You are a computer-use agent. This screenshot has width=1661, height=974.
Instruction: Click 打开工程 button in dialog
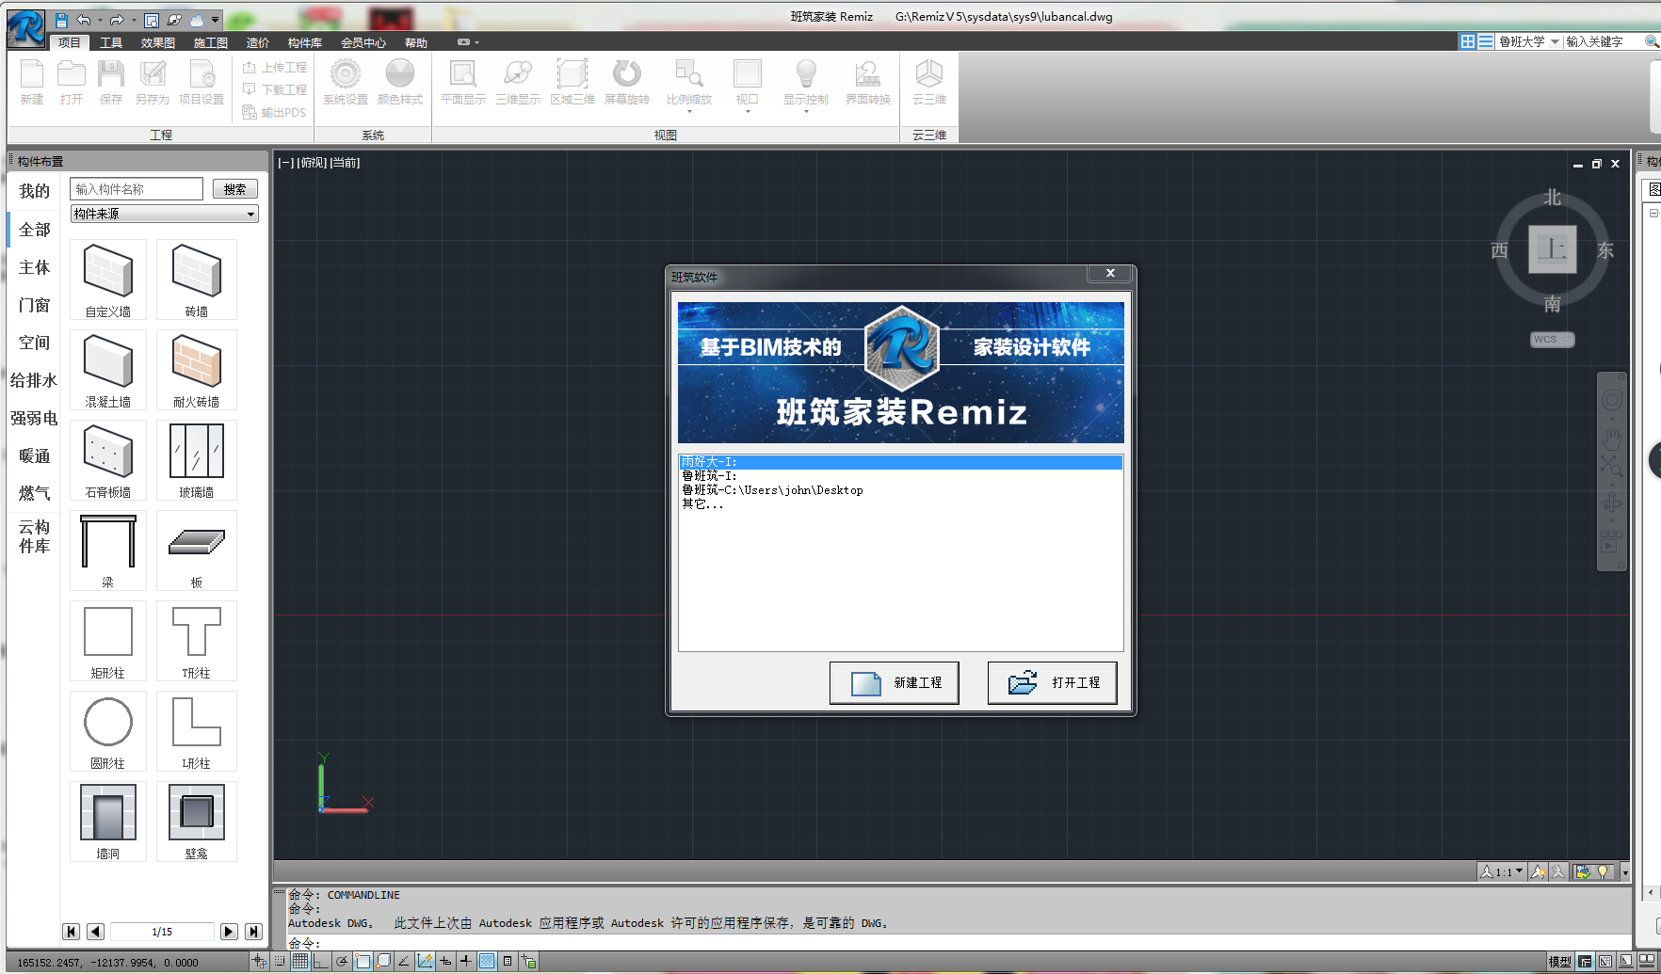(1053, 682)
